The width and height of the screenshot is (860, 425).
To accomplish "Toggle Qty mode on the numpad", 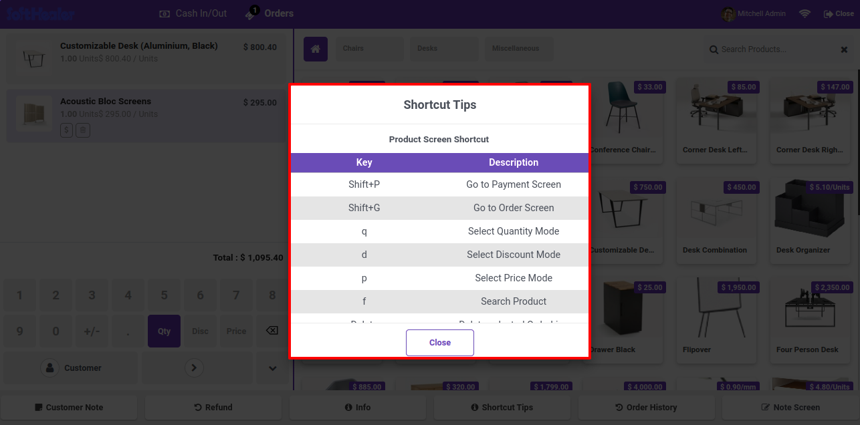I will pos(164,331).
